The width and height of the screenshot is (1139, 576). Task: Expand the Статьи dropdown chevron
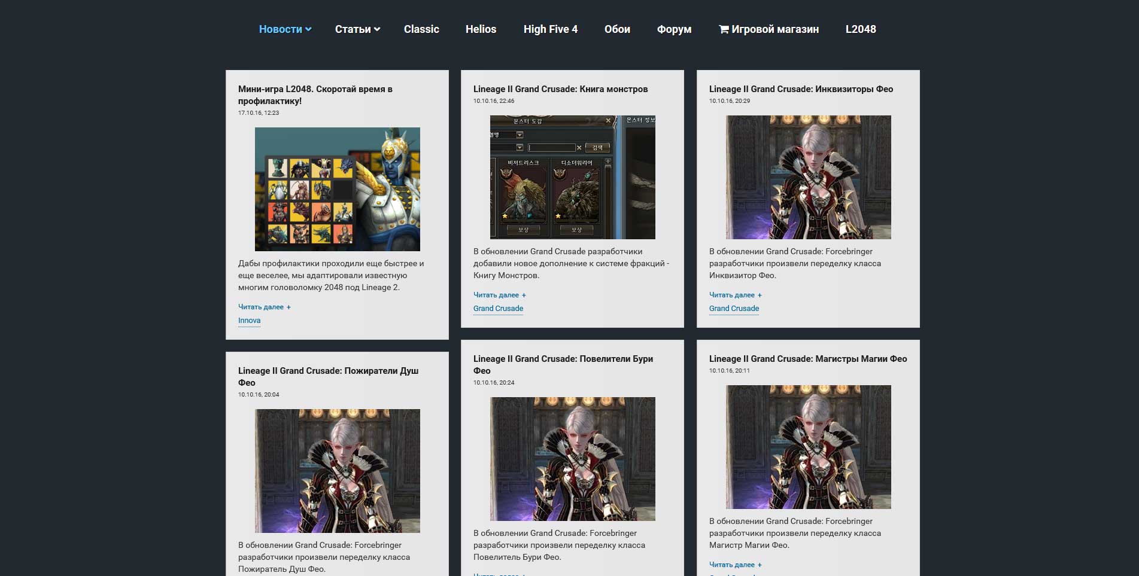(x=377, y=29)
